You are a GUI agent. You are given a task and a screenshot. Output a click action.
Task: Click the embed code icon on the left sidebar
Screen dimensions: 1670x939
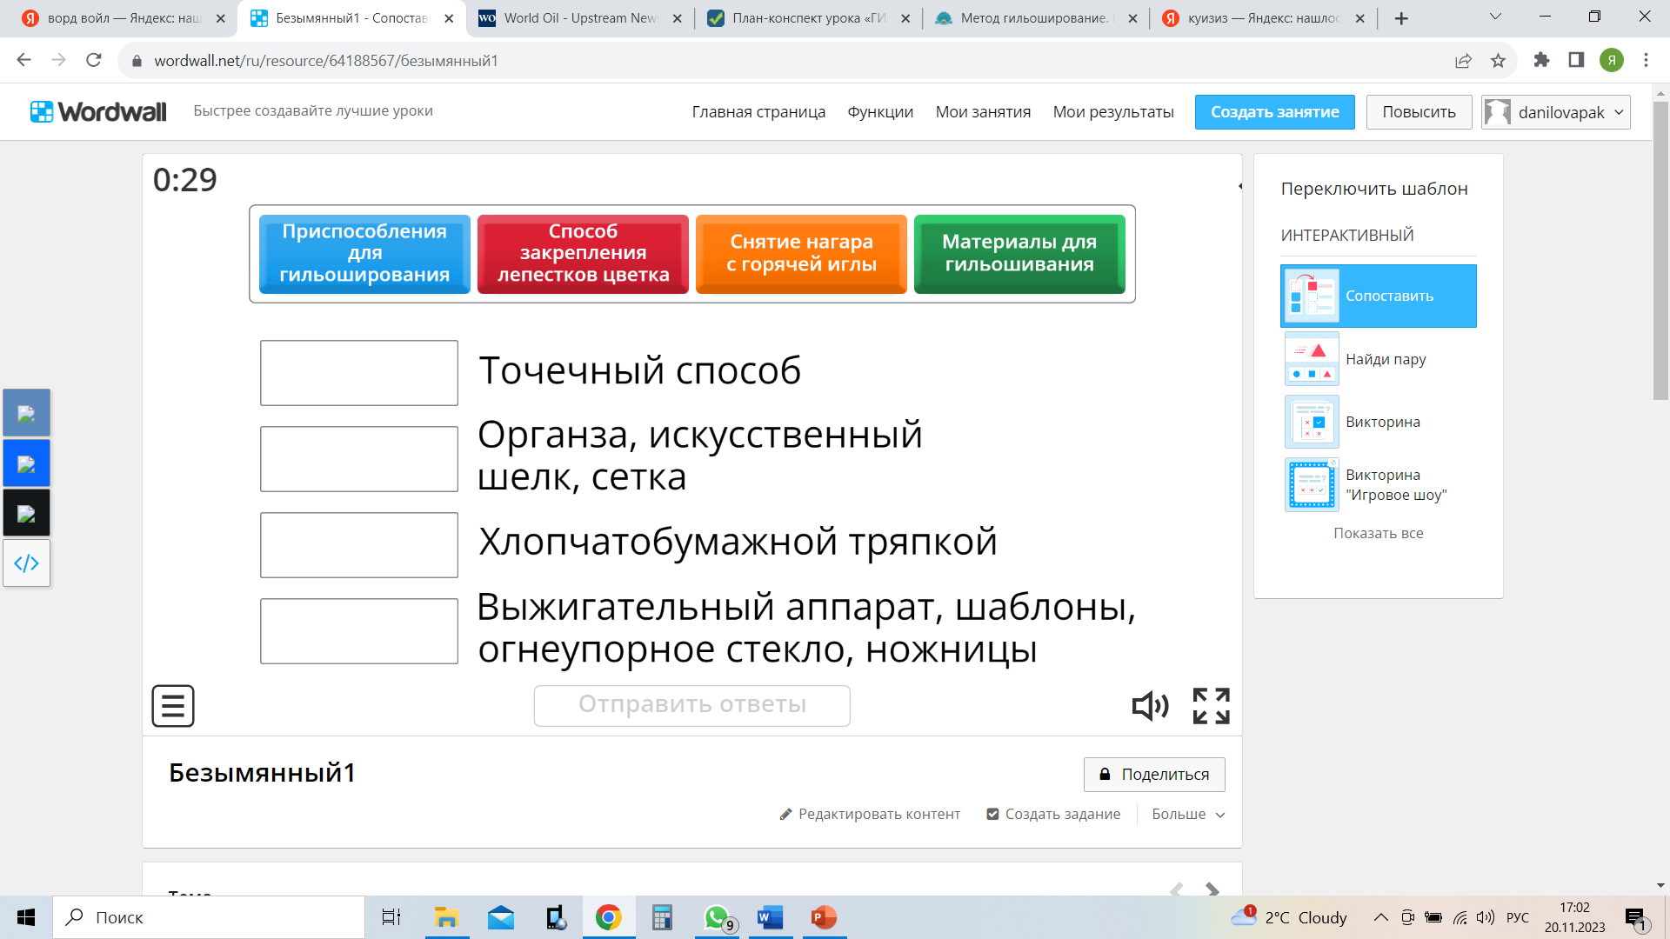26,563
